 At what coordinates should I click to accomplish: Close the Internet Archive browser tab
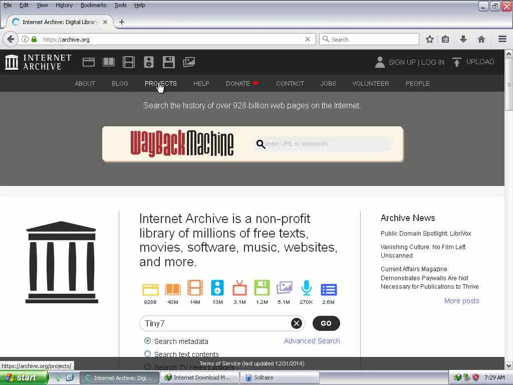tap(105, 22)
